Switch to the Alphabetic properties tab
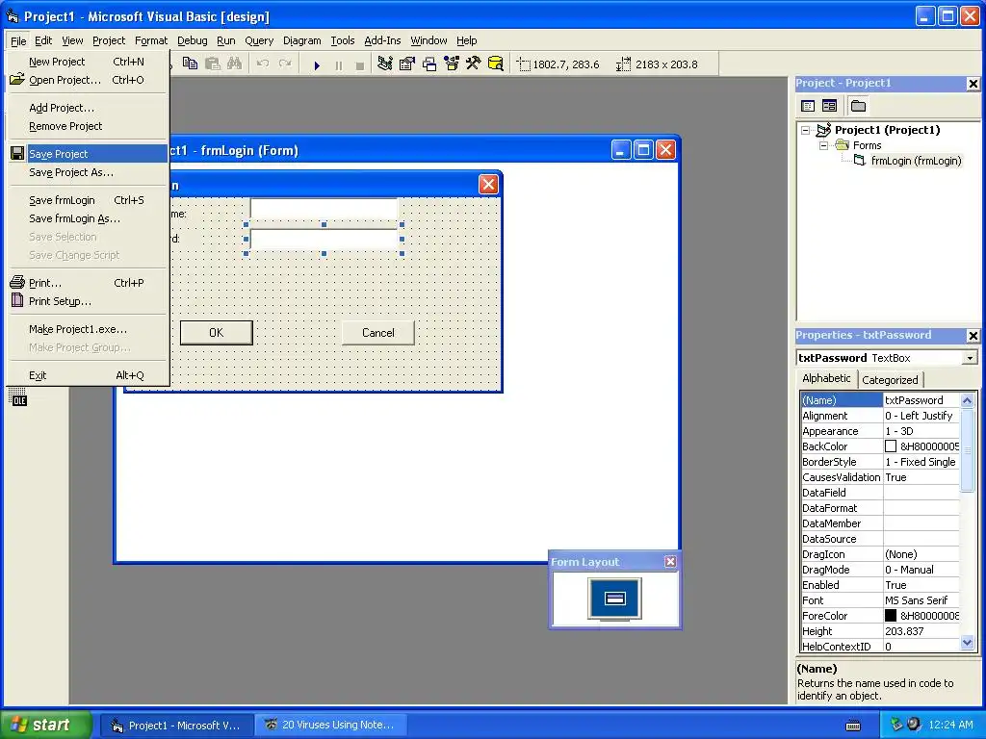 [825, 378]
